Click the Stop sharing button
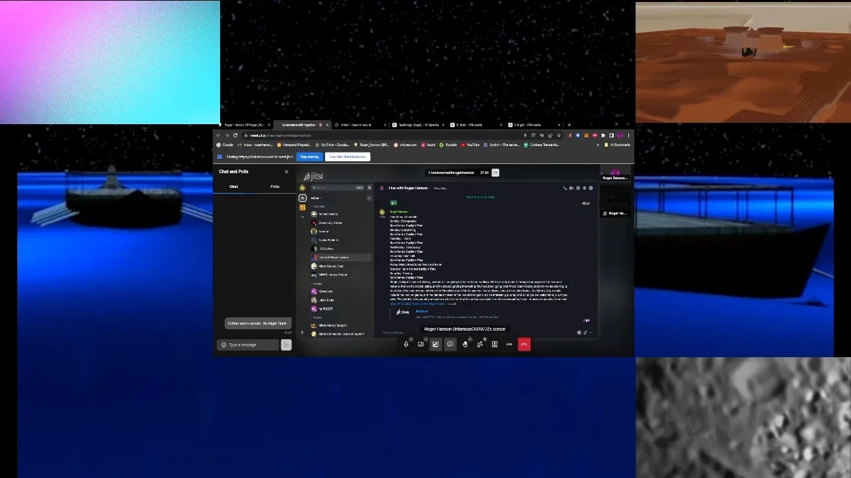 tap(309, 157)
